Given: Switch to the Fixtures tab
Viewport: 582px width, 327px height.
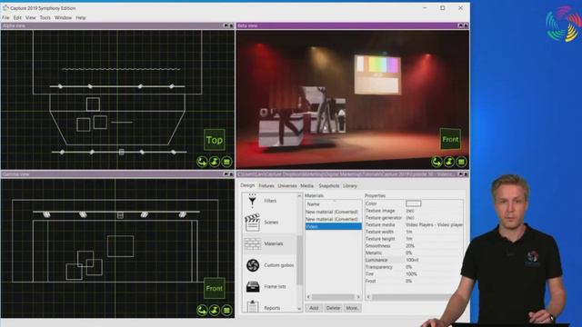Looking at the screenshot, I should pyautogui.click(x=266, y=185).
